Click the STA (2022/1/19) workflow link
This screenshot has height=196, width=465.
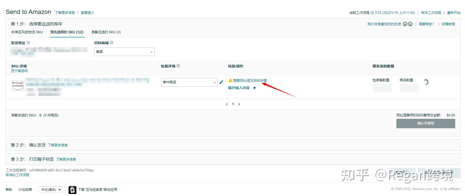tap(395, 13)
